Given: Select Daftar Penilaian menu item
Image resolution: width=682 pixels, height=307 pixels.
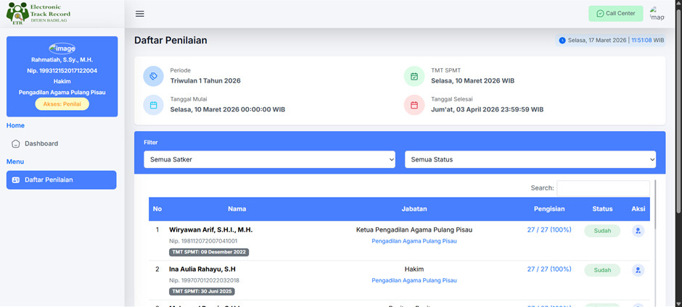Looking at the screenshot, I should (x=61, y=180).
